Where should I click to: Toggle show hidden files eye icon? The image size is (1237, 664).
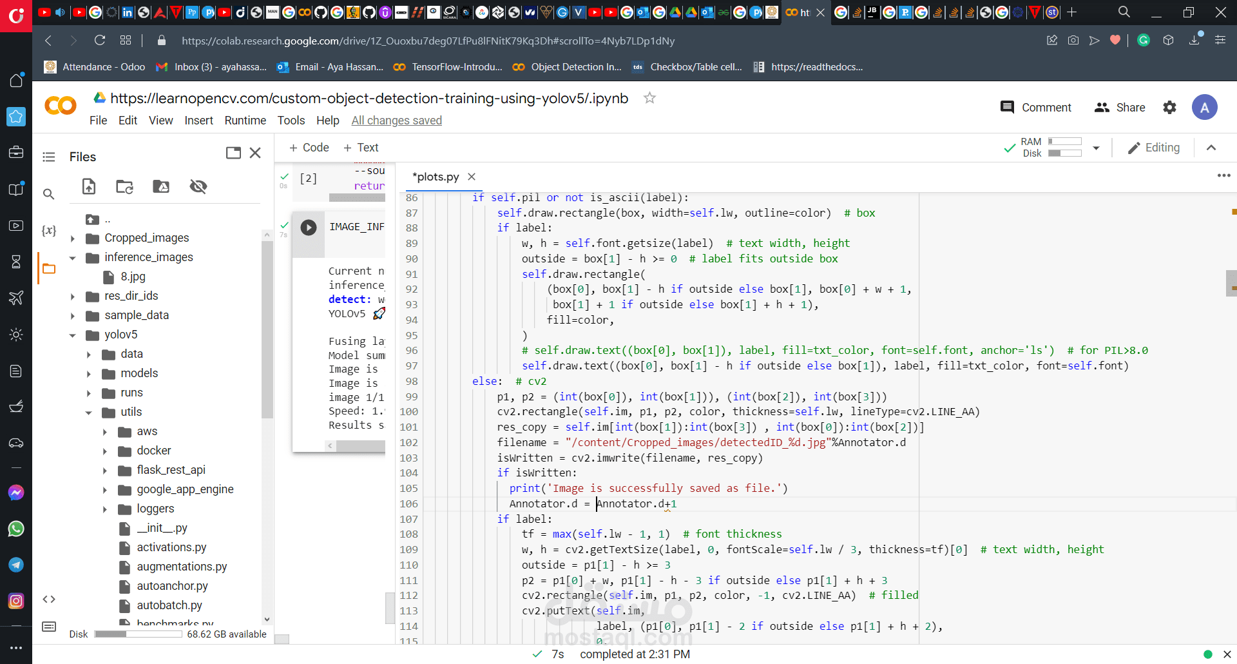point(198,187)
